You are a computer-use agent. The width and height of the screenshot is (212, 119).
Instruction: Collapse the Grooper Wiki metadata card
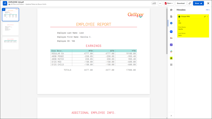click(x=207, y=17)
